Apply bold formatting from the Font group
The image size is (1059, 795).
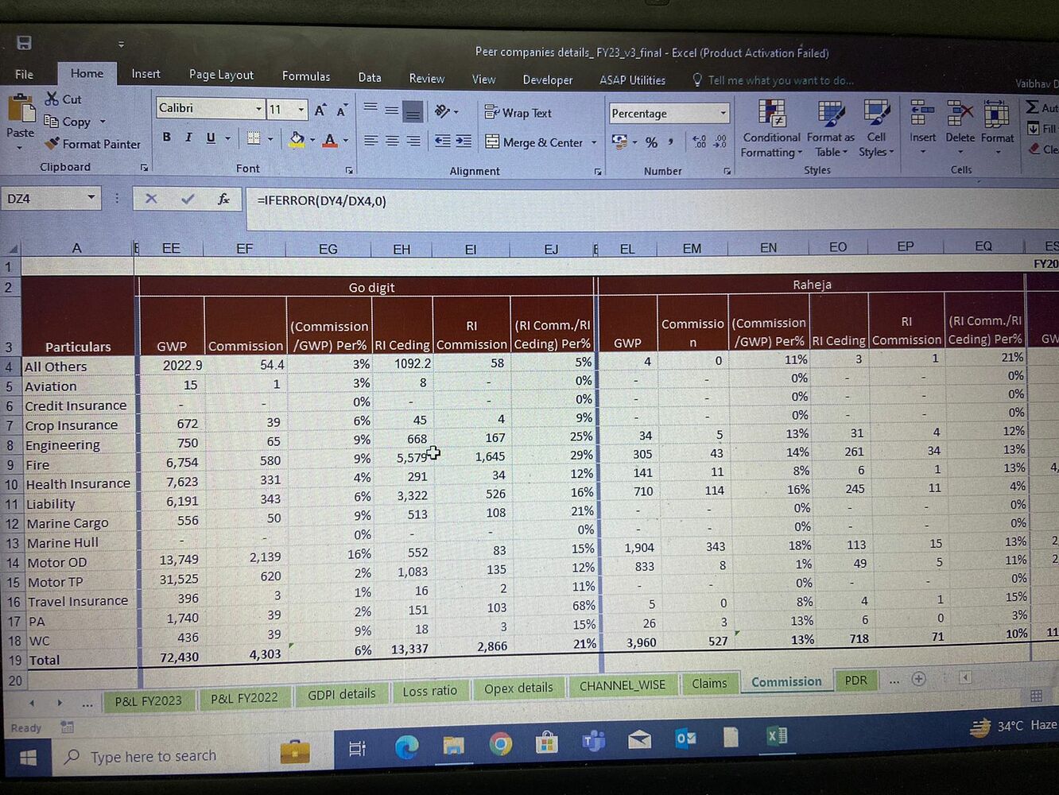coord(166,137)
